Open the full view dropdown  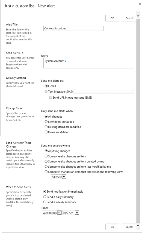click(59, 177)
